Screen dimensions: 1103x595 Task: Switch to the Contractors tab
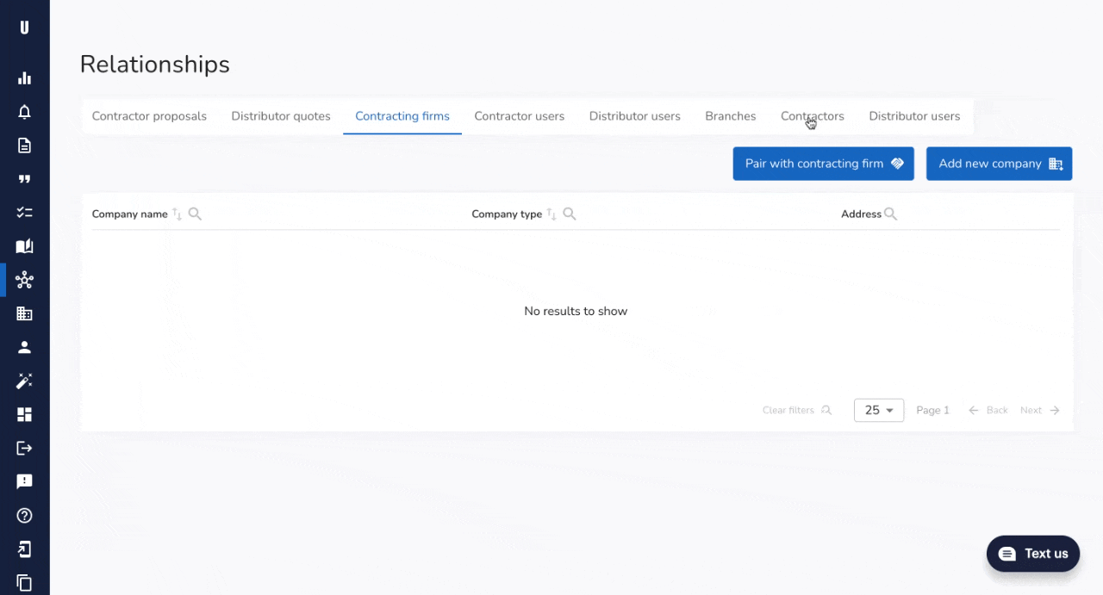tap(812, 116)
